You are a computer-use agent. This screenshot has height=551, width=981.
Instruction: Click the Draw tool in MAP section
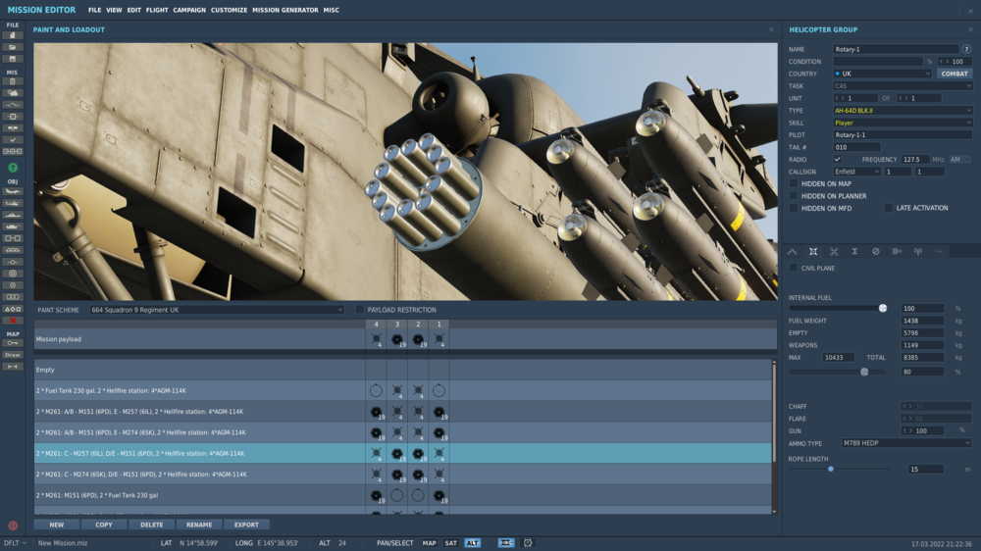point(13,355)
